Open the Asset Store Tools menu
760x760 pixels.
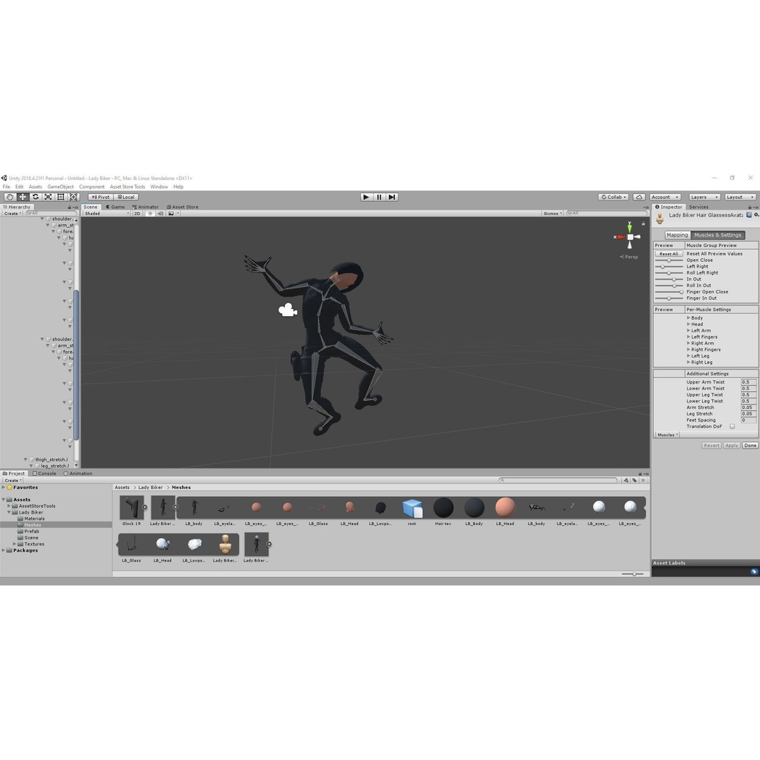point(127,186)
